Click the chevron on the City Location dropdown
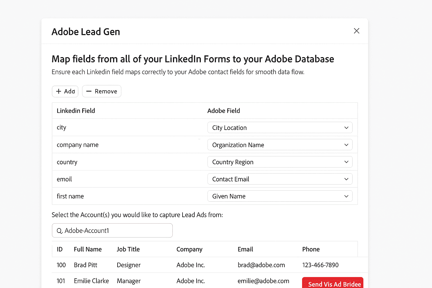The image size is (432, 288). tap(346, 127)
